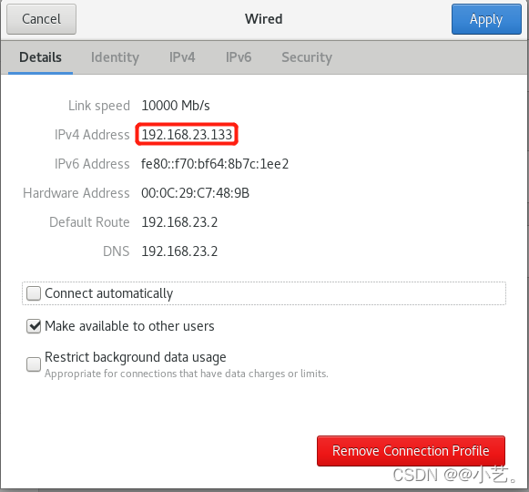The width and height of the screenshot is (529, 492).
Task: Click the DNS value 192.168.23.2
Action: (x=179, y=251)
